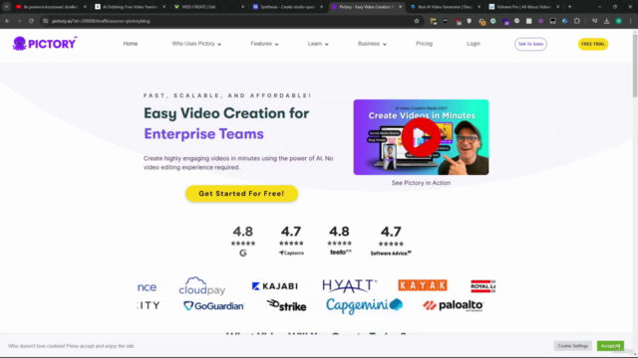Open the browser downloads icon
638x358 pixels.
pos(607,21)
